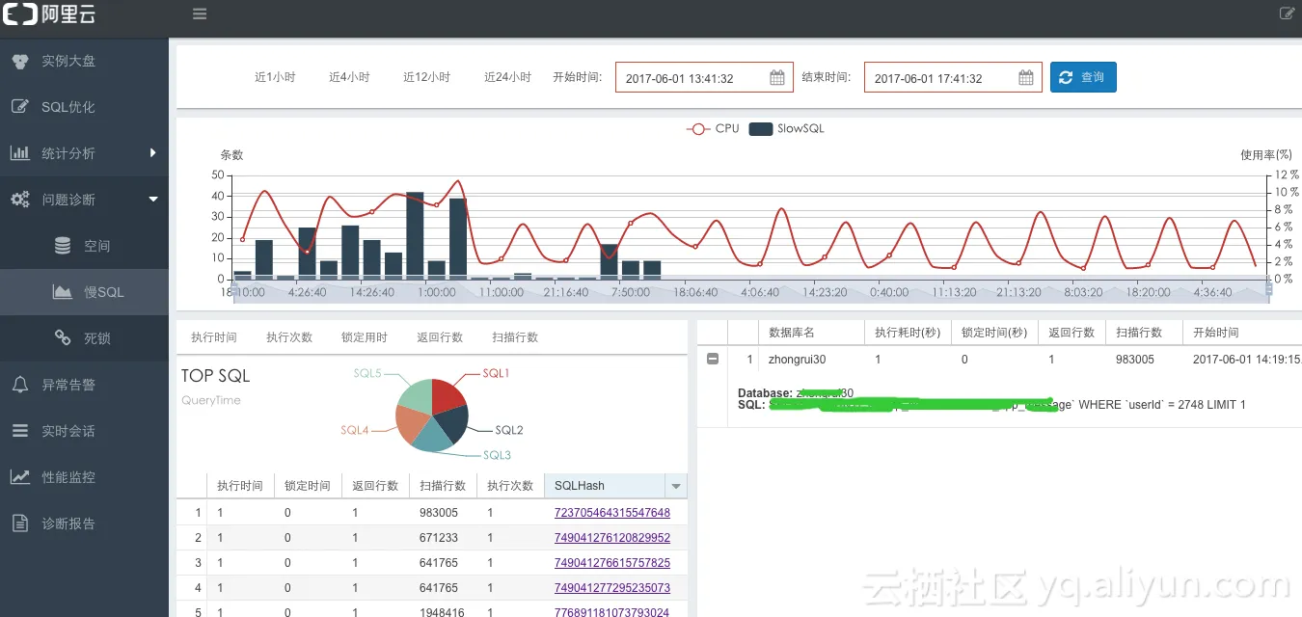Screen dimensions: 1302x617
Task: Open SQLHash column dropdown arrow
Action: pyautogui.click(x=676, y=486)
